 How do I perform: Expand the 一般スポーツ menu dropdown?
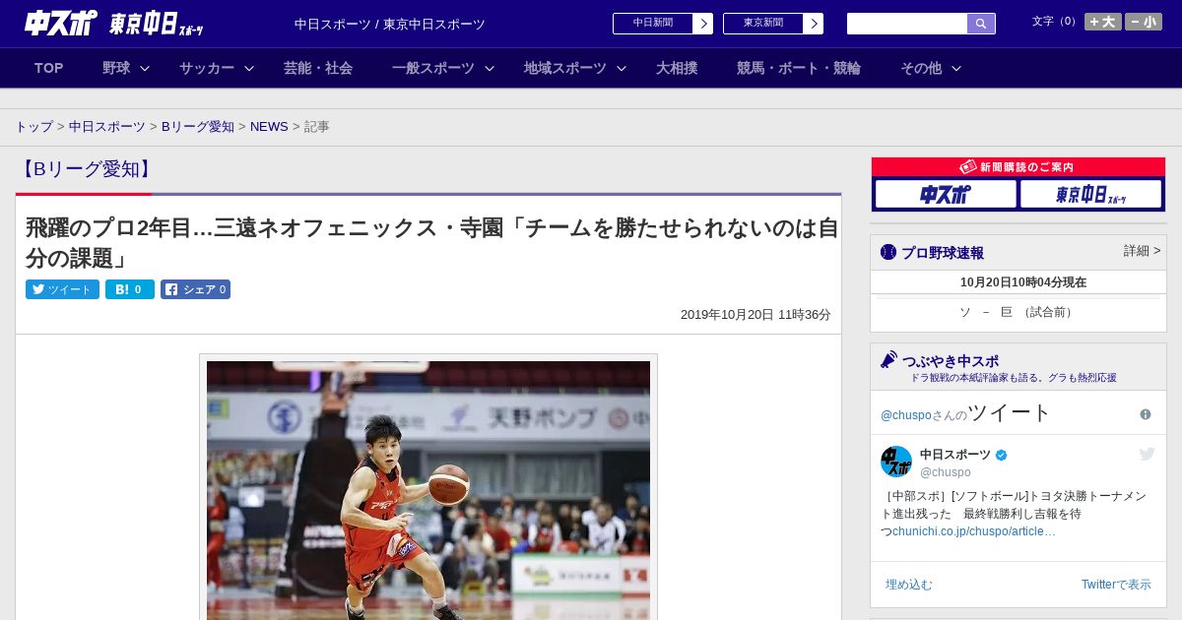coord(442,68)
